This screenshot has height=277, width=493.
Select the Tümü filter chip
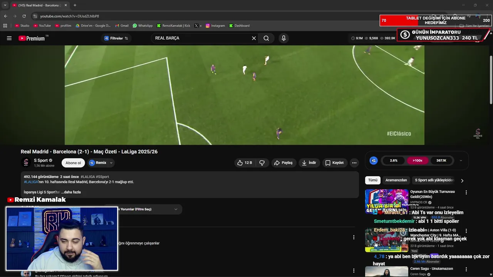point(373,180)
